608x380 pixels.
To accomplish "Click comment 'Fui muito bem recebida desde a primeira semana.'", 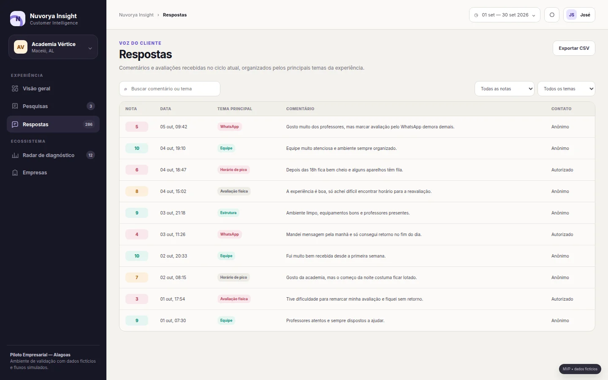I will pos(336,256).
